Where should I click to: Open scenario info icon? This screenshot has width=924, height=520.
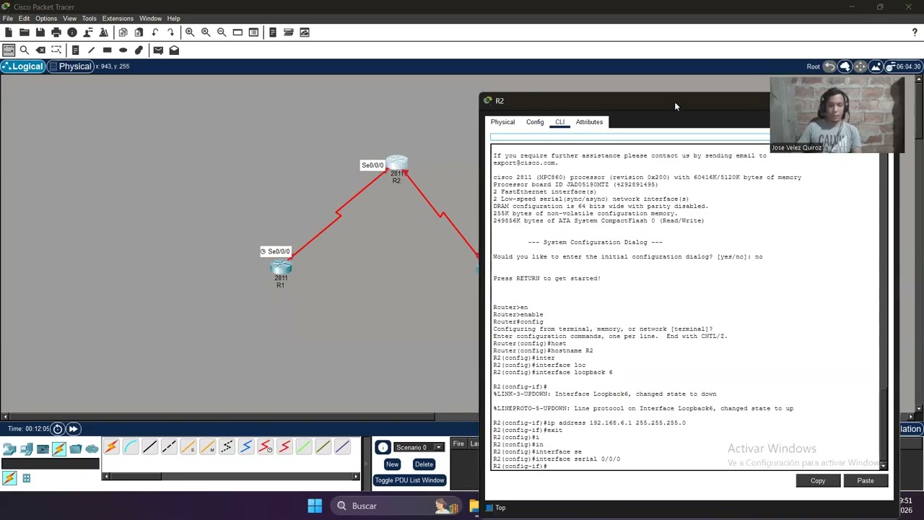pos(383,447)
